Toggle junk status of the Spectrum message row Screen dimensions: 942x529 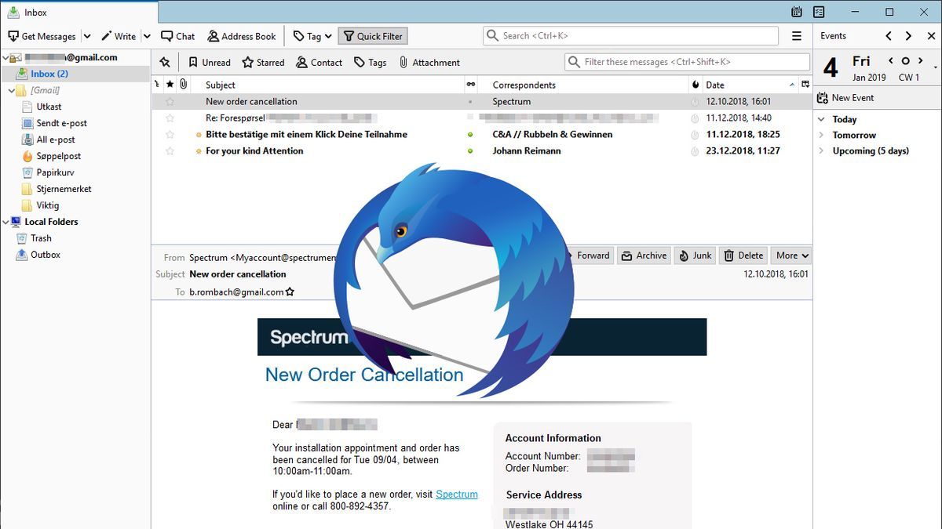pyautogui.click(x=694, y=102)
